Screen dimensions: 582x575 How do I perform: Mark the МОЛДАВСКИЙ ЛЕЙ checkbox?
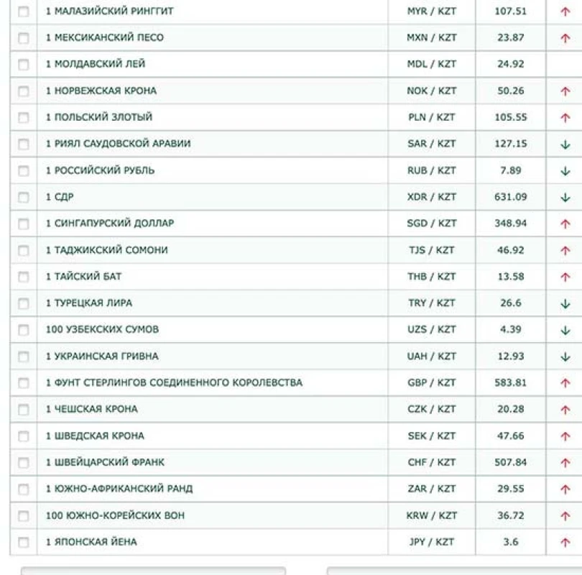(24, 65)
